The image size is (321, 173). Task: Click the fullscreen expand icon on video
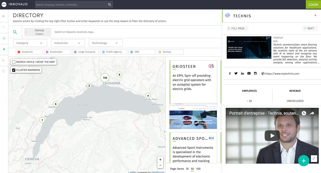point(314,159)
